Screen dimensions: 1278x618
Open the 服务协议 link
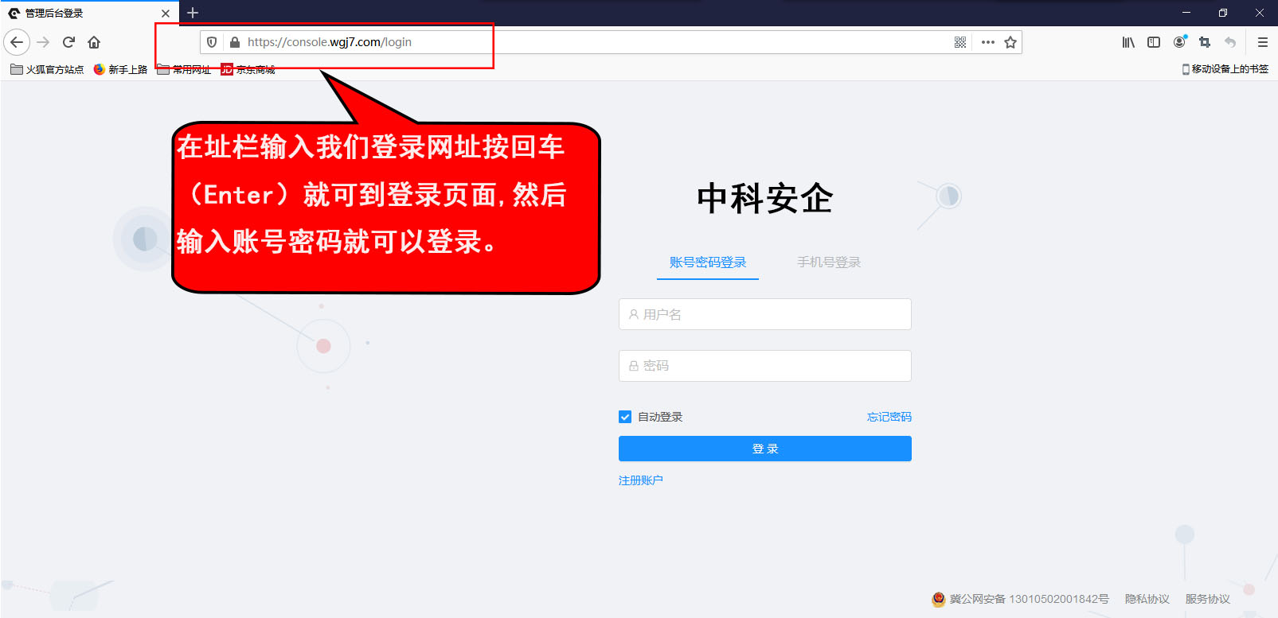pos(1208,599)
